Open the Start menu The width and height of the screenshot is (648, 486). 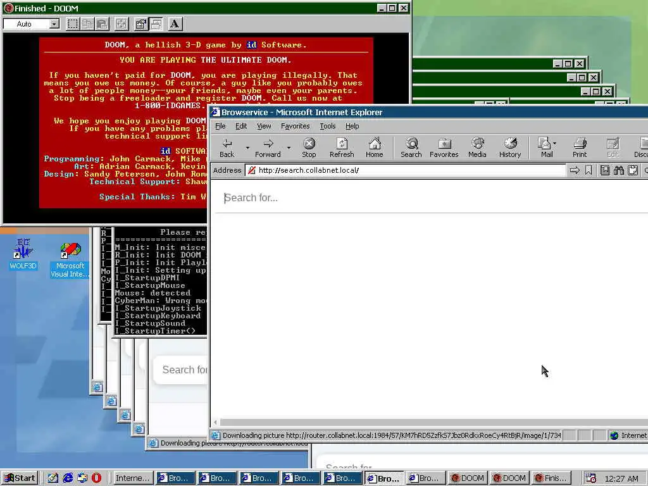point(20,478)
